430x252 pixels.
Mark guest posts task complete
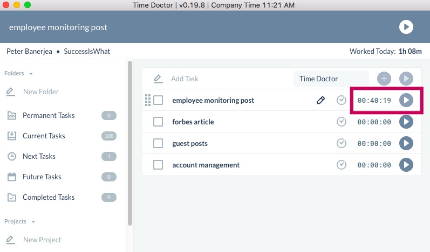(x=341, y=143)
